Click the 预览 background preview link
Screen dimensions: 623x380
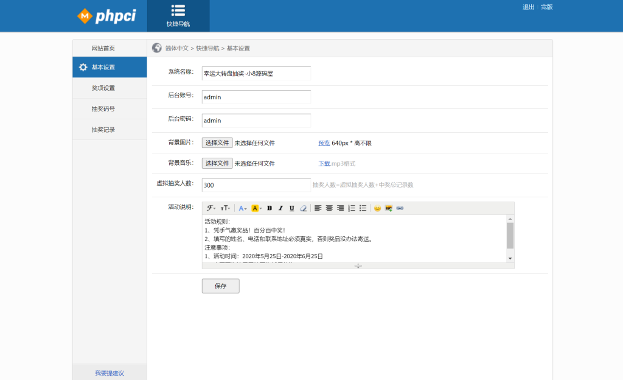(324, 143)
